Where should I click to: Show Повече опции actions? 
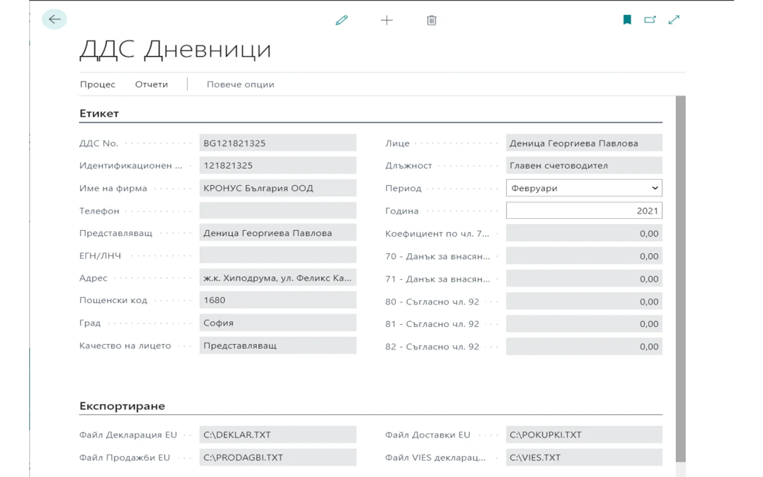tap(240, 84)
